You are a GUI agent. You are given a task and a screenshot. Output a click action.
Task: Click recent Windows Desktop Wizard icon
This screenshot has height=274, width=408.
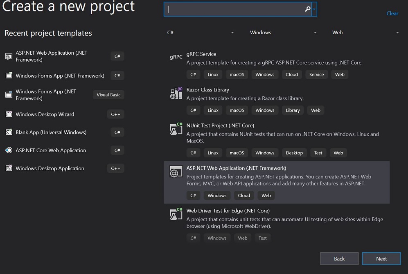[x=9, y=114]
